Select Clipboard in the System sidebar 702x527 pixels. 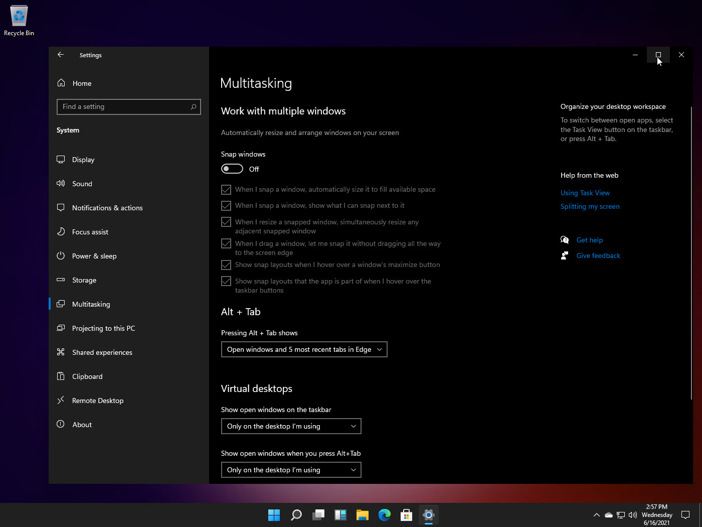click(87, 376)
